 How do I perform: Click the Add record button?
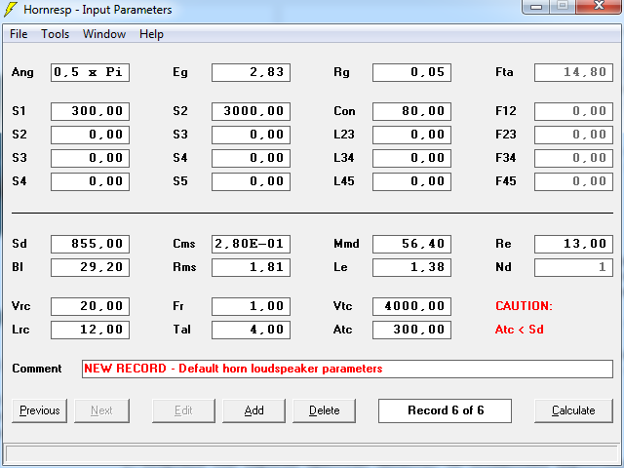click(253, 410)
